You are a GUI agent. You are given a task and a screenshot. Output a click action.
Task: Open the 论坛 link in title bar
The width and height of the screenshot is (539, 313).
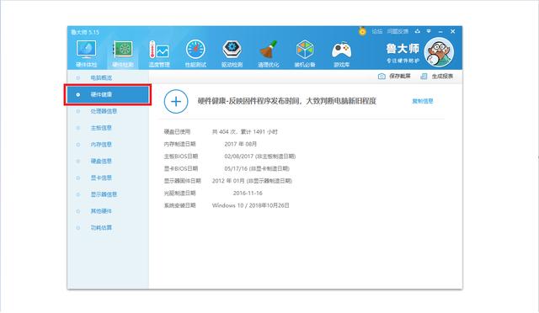tap(377, 31)
